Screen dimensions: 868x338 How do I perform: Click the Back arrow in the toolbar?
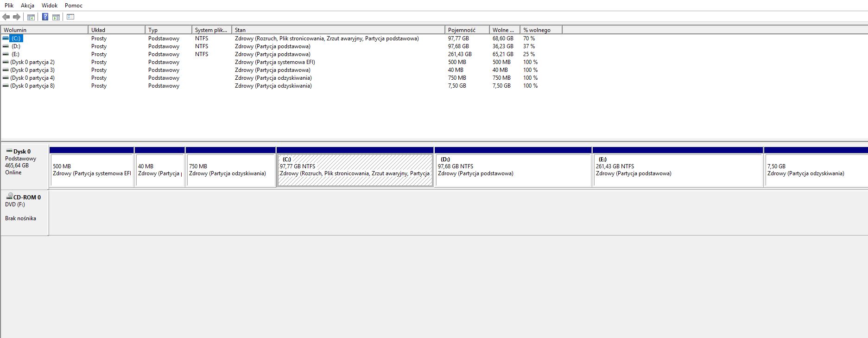pyautogui.click(x=6, y=17)
